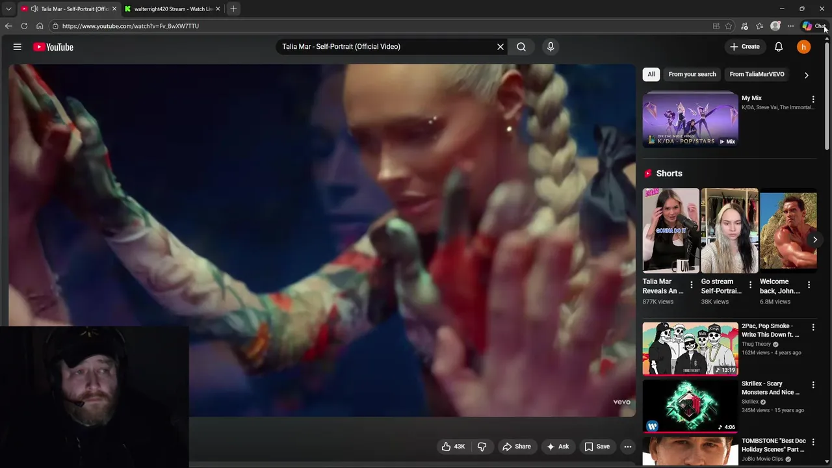Image resolution: width=832 pixels, height=468 pixels.
Task: Click the main video player area
Action: point(322,240)
